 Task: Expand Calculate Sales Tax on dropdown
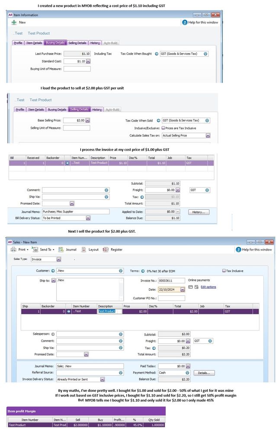tap(208, 135)
